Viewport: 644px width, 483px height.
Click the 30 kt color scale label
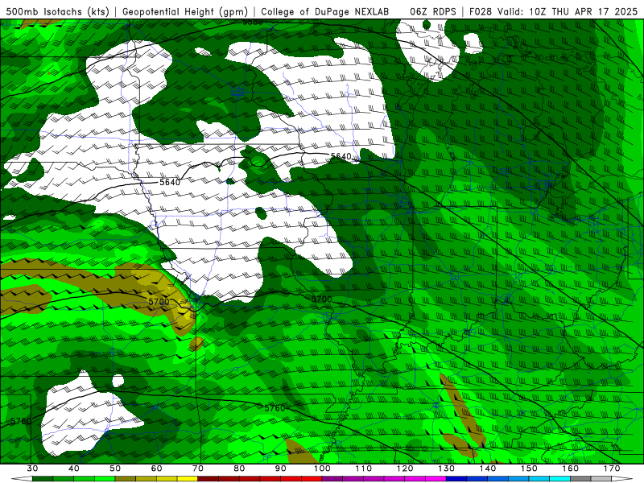32,469
